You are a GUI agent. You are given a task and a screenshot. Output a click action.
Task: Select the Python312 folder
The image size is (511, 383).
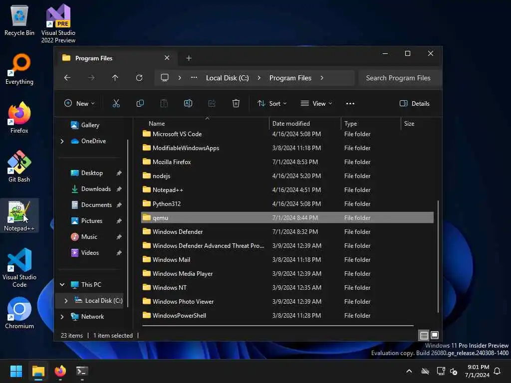pos(287,204)
